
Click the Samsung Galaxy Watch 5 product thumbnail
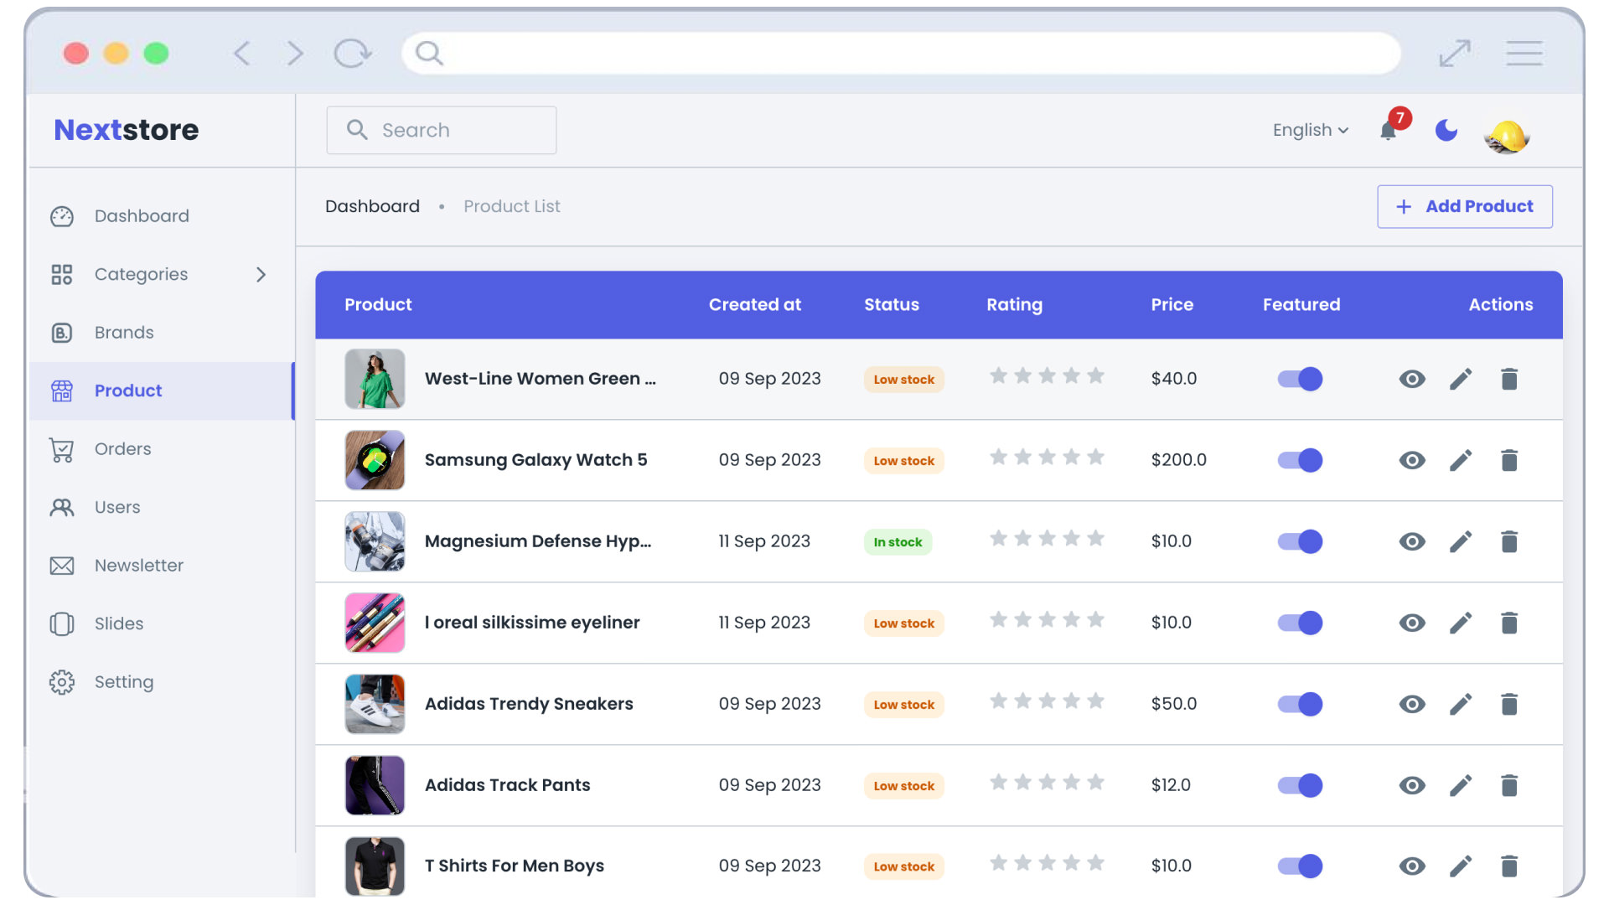pyautogui.click(x=374, y=460)
